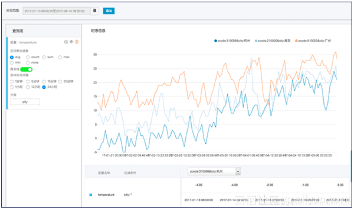Click the 2017-01-14 timestamp cell
Viewport: 355px width, 210px height.
[234, 200]
